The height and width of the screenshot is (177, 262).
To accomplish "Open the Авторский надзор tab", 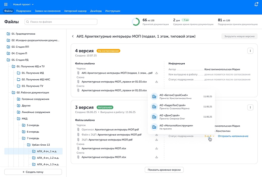I will 75,11.
